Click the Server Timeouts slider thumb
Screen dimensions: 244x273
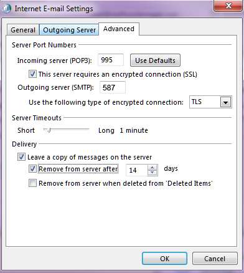pos(49,130)
